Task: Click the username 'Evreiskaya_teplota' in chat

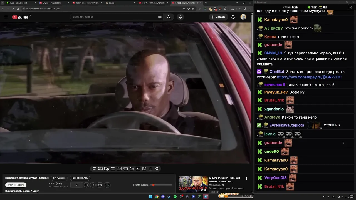Action: pos(287,125)
